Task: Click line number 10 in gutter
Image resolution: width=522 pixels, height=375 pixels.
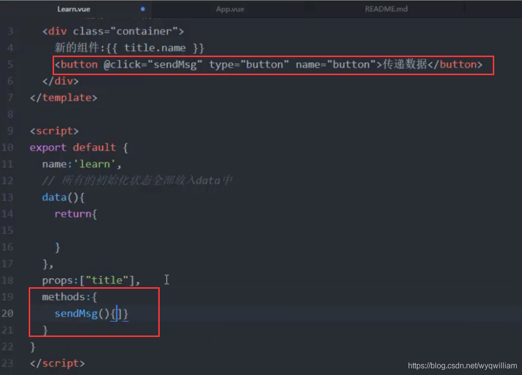Action: [x=7, y=147]
